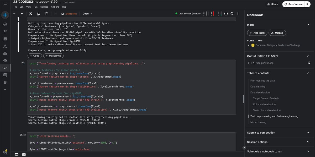Click the RAM usage meter
This screenshot has height=157, width=315.
pos(220,14)
